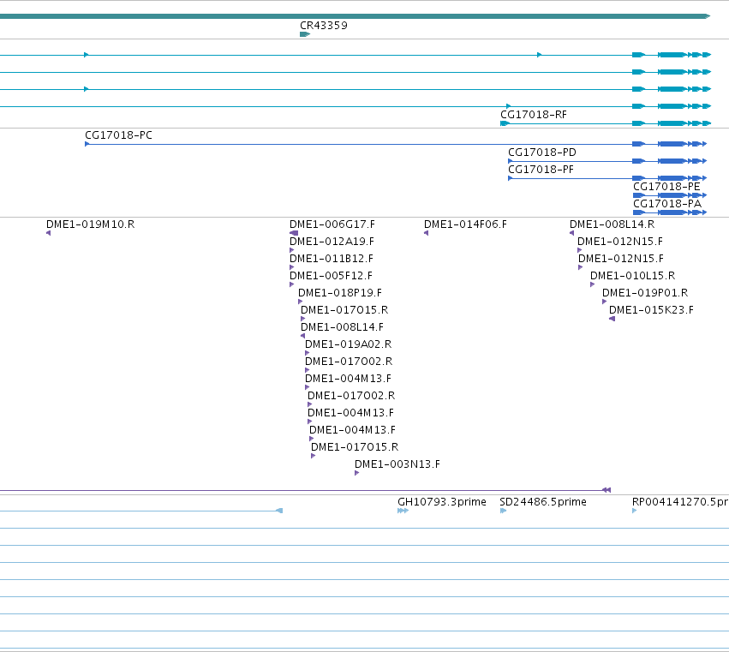Click the start block of the CG17018-RF transcript
Image resolution: width=729 pixels, height=652 pixels.
point(505,123)
